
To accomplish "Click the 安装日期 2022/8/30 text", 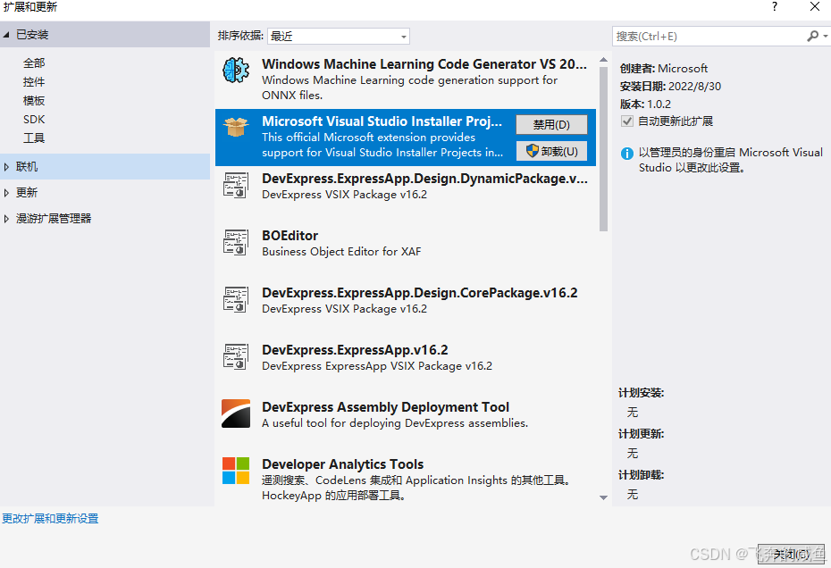I will [670, 87].
